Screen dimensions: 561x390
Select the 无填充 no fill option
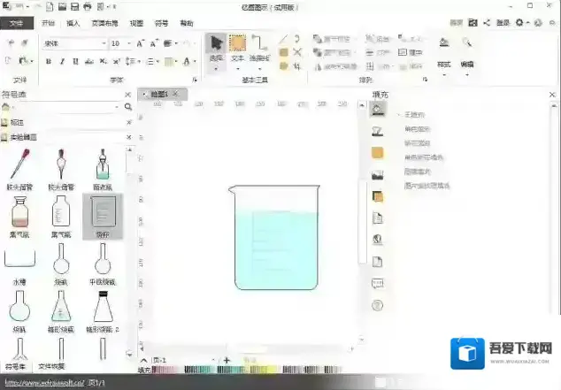click(414, 115)
